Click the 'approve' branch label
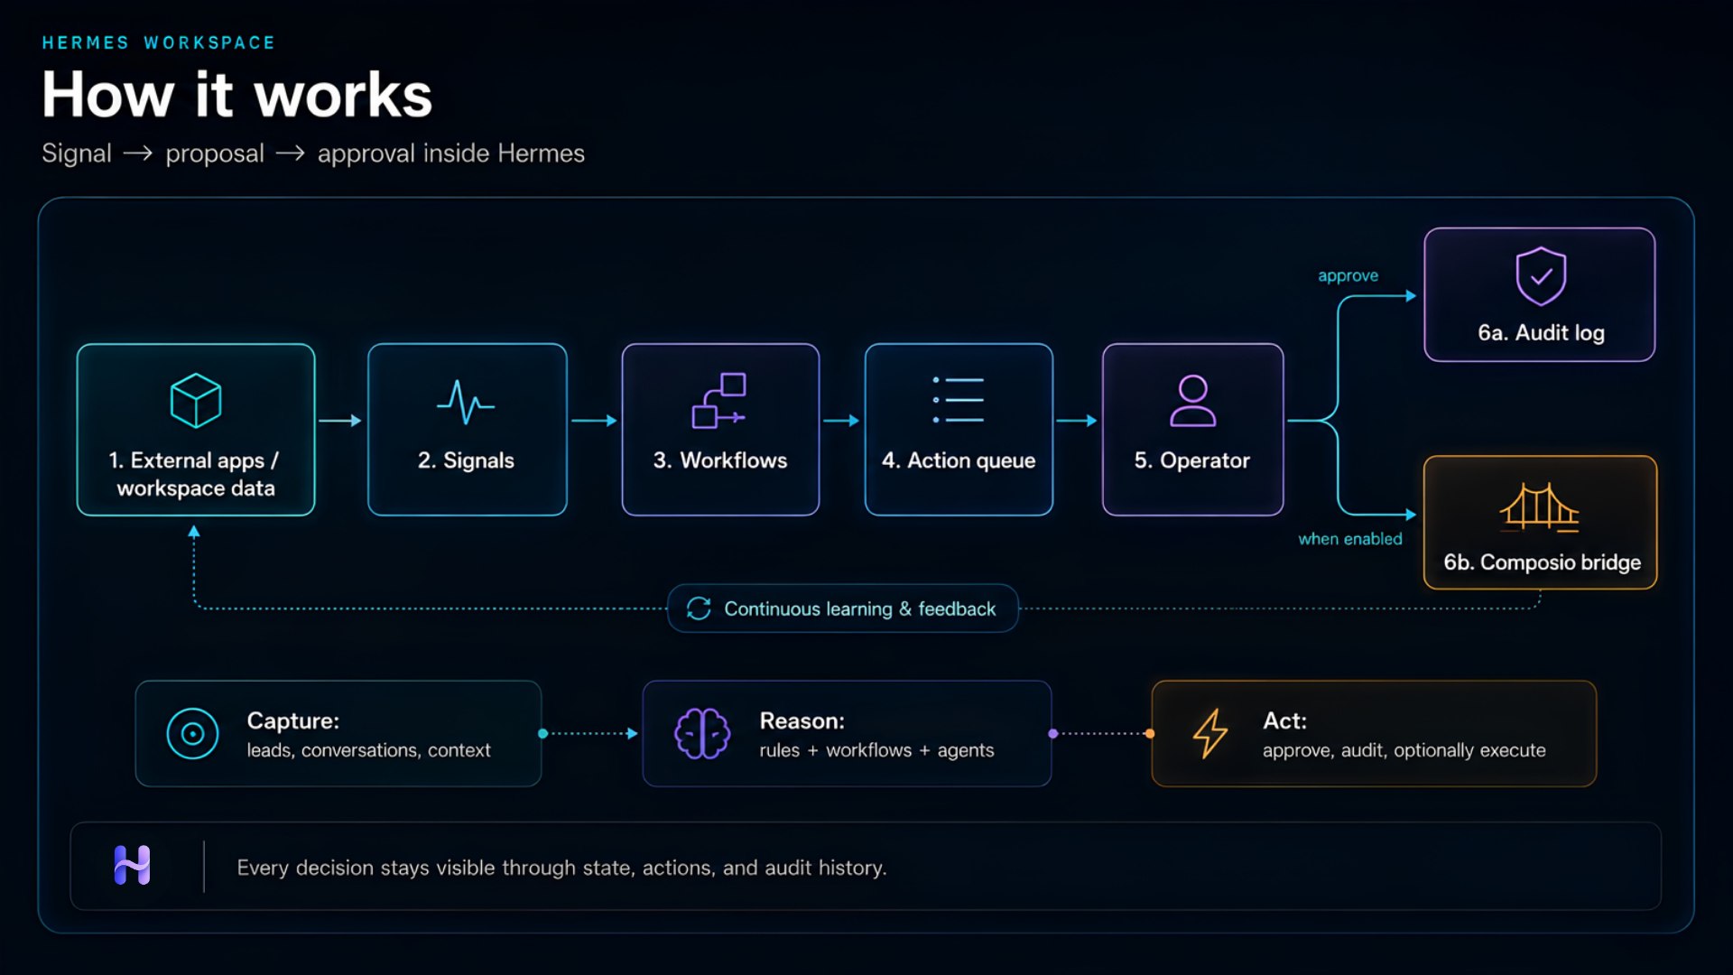 click(x=1348, y=275)
